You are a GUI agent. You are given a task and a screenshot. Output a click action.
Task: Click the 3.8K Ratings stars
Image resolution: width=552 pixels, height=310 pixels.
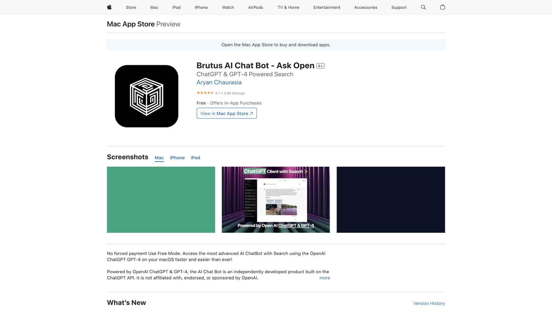205,93
